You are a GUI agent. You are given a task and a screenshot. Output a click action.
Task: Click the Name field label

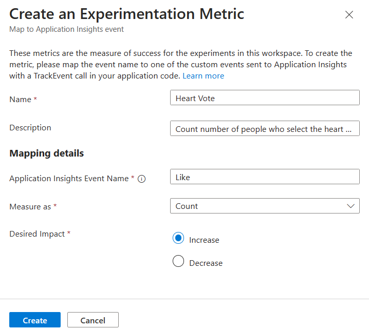[21, 100]
